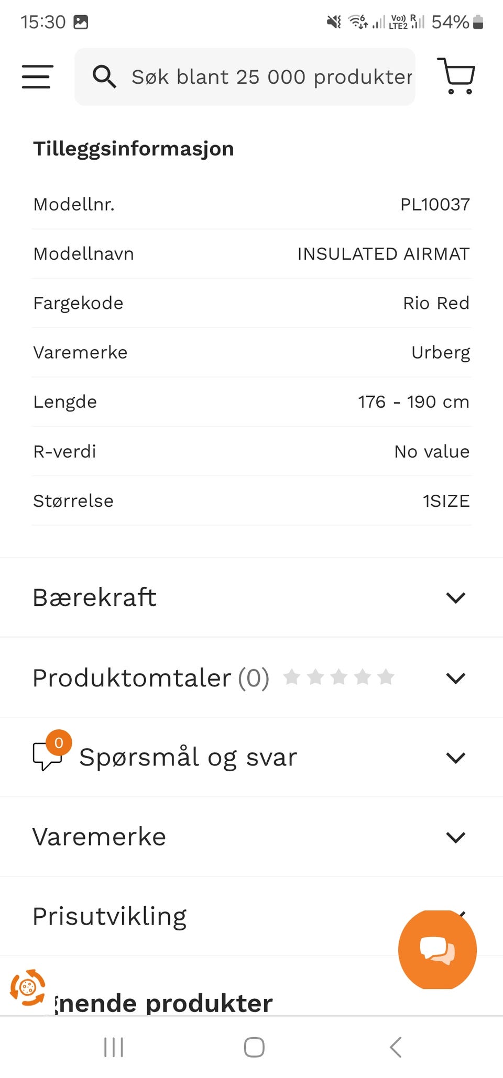
Task: Open the hamburger navigation menu
Action: click(x=37, y=76)
